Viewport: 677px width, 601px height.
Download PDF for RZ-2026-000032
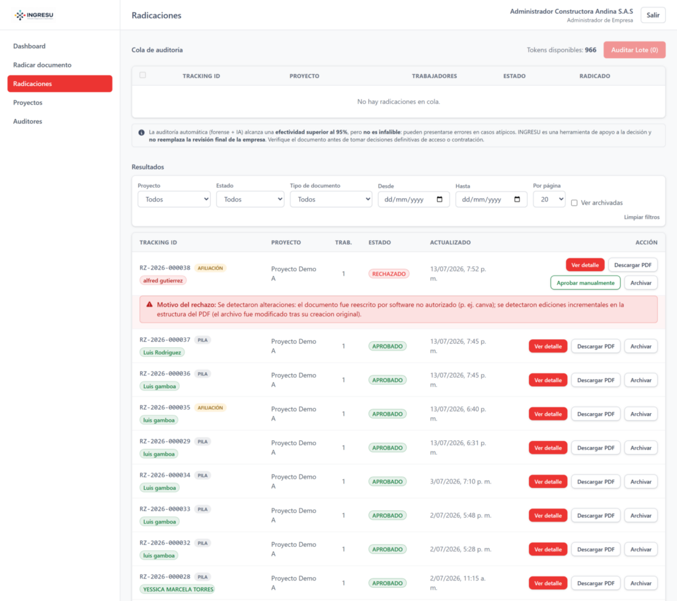pyautogui.click(x=596, y=549)
